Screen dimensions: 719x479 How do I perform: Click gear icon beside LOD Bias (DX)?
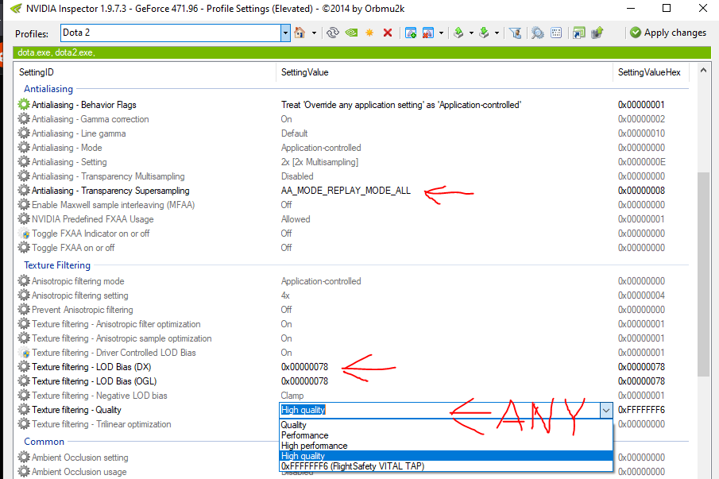point(24,367)
